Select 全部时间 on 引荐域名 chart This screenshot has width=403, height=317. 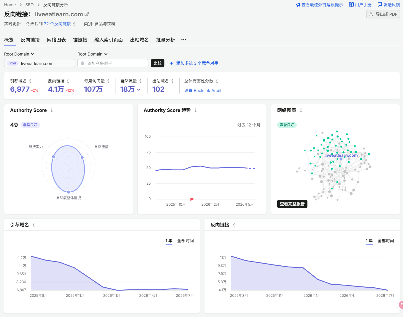coord(185,241)
